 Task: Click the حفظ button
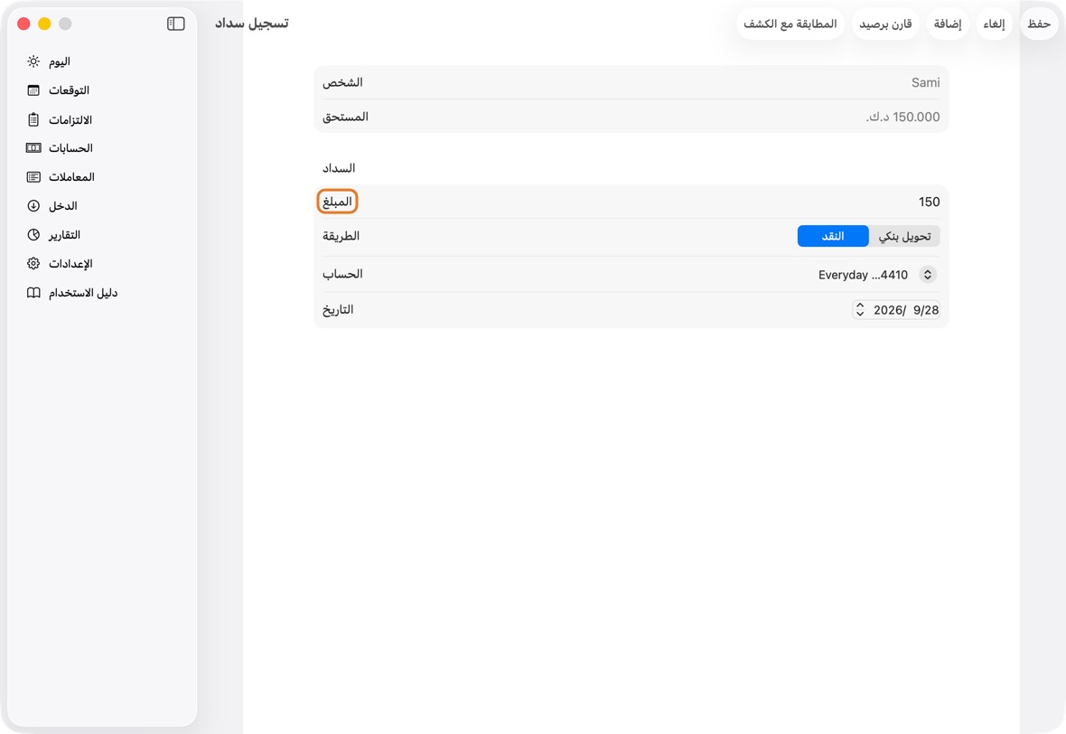pyautogui.click(x=1039, y=24)
